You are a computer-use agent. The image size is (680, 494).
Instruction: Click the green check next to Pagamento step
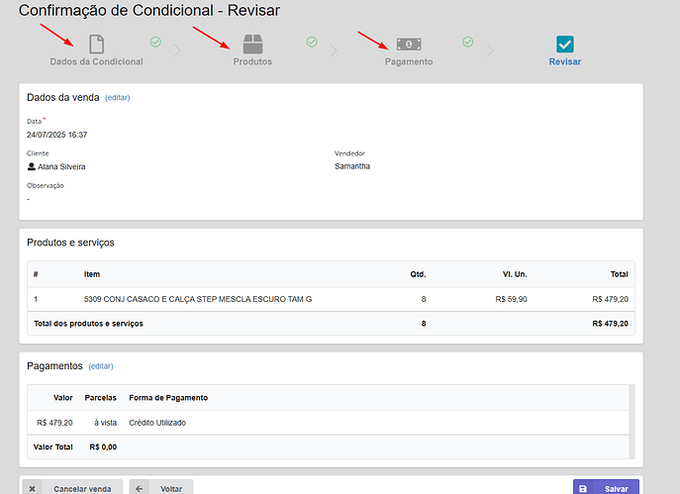(x=467, y=42)
